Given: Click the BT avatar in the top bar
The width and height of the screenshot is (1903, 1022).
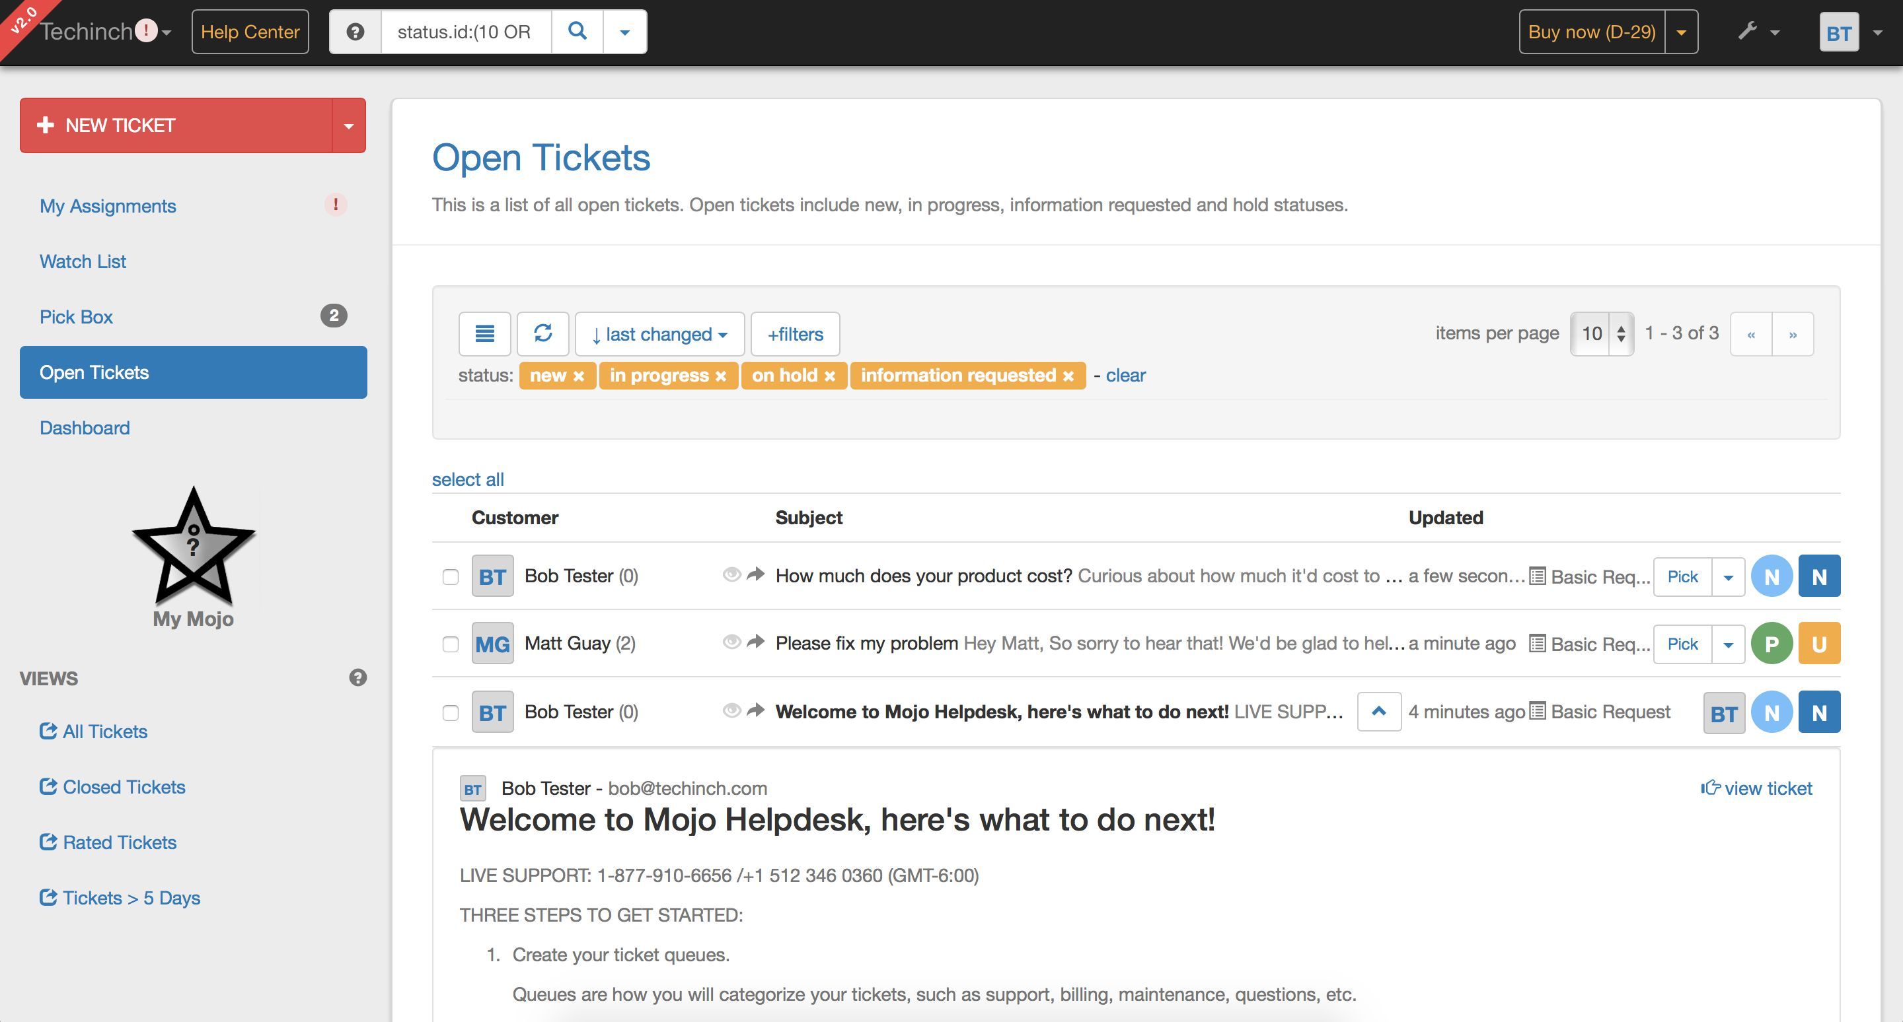Looking at the screenshot, I should 1839,31.
